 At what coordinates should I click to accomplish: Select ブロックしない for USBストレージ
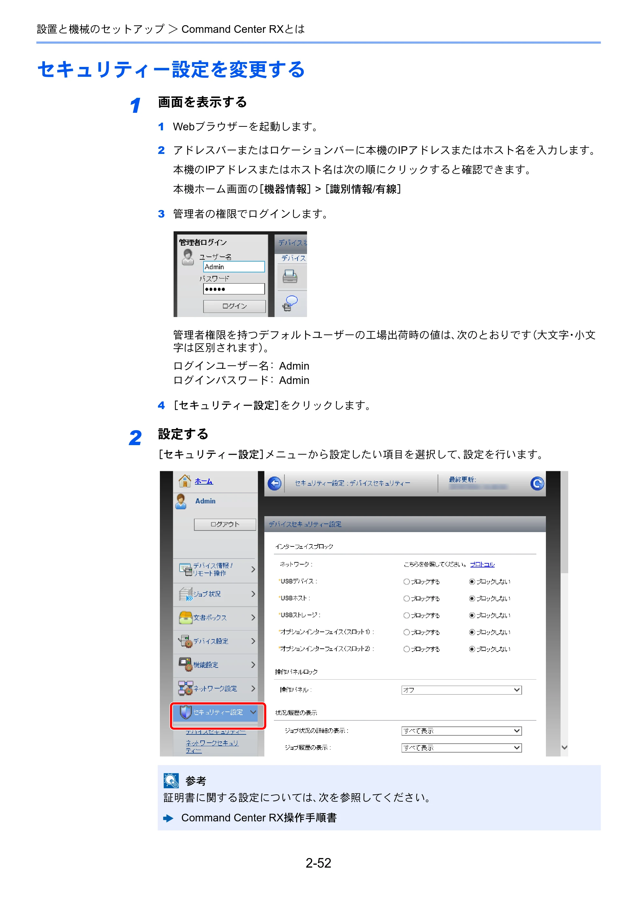[472, 616]
